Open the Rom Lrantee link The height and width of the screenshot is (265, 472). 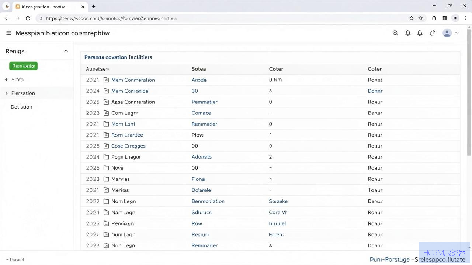tap(127, 135)
